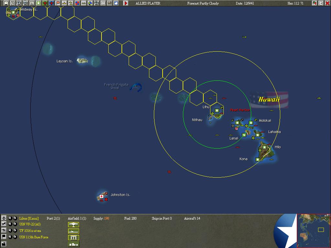
Task: Select the Midway Is. base star marker
Action: [13, 12]
